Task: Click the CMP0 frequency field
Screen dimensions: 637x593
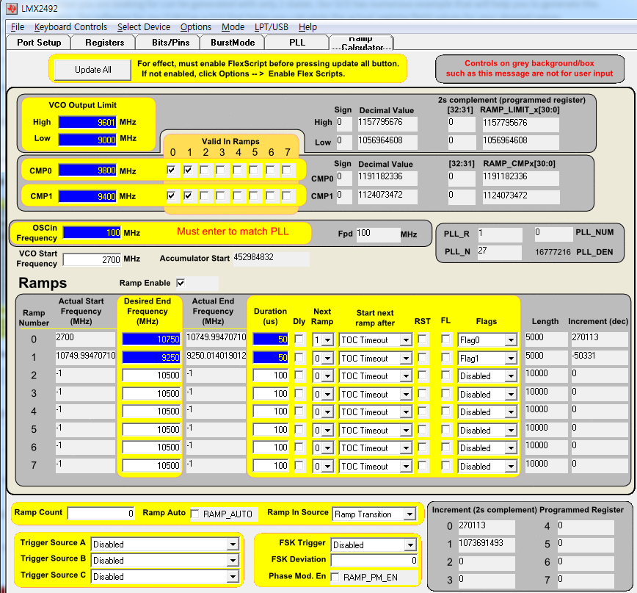Action: coord(87,170)
